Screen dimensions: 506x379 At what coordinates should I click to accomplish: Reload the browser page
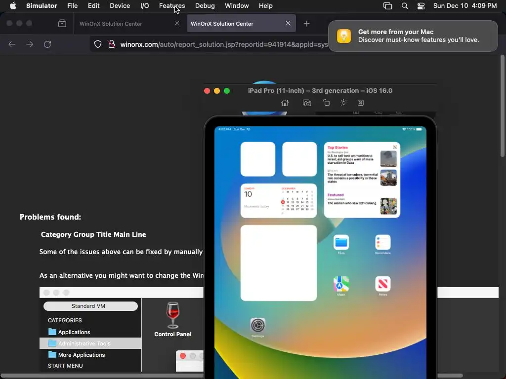pos(47,44)
